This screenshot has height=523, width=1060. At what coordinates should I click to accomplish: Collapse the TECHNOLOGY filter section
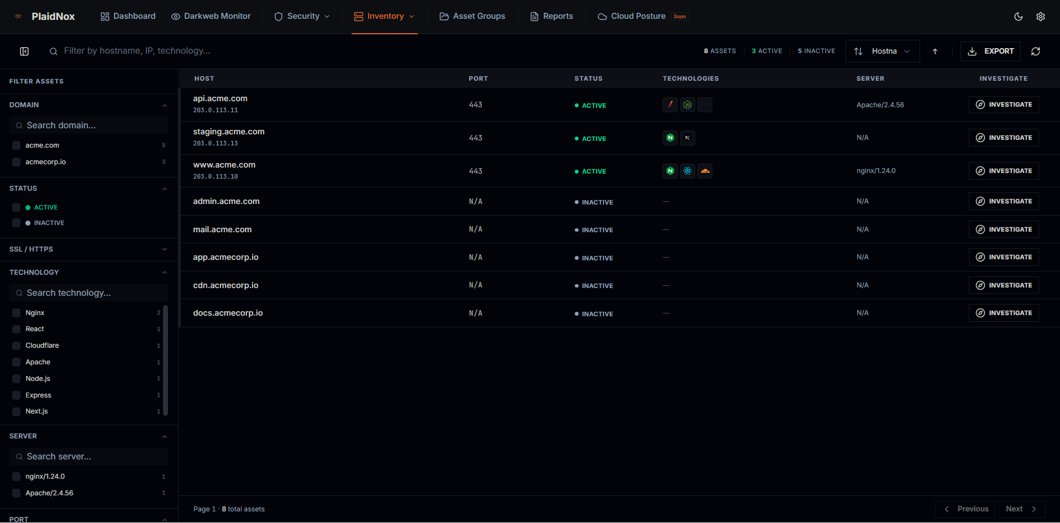pos(164,272)
